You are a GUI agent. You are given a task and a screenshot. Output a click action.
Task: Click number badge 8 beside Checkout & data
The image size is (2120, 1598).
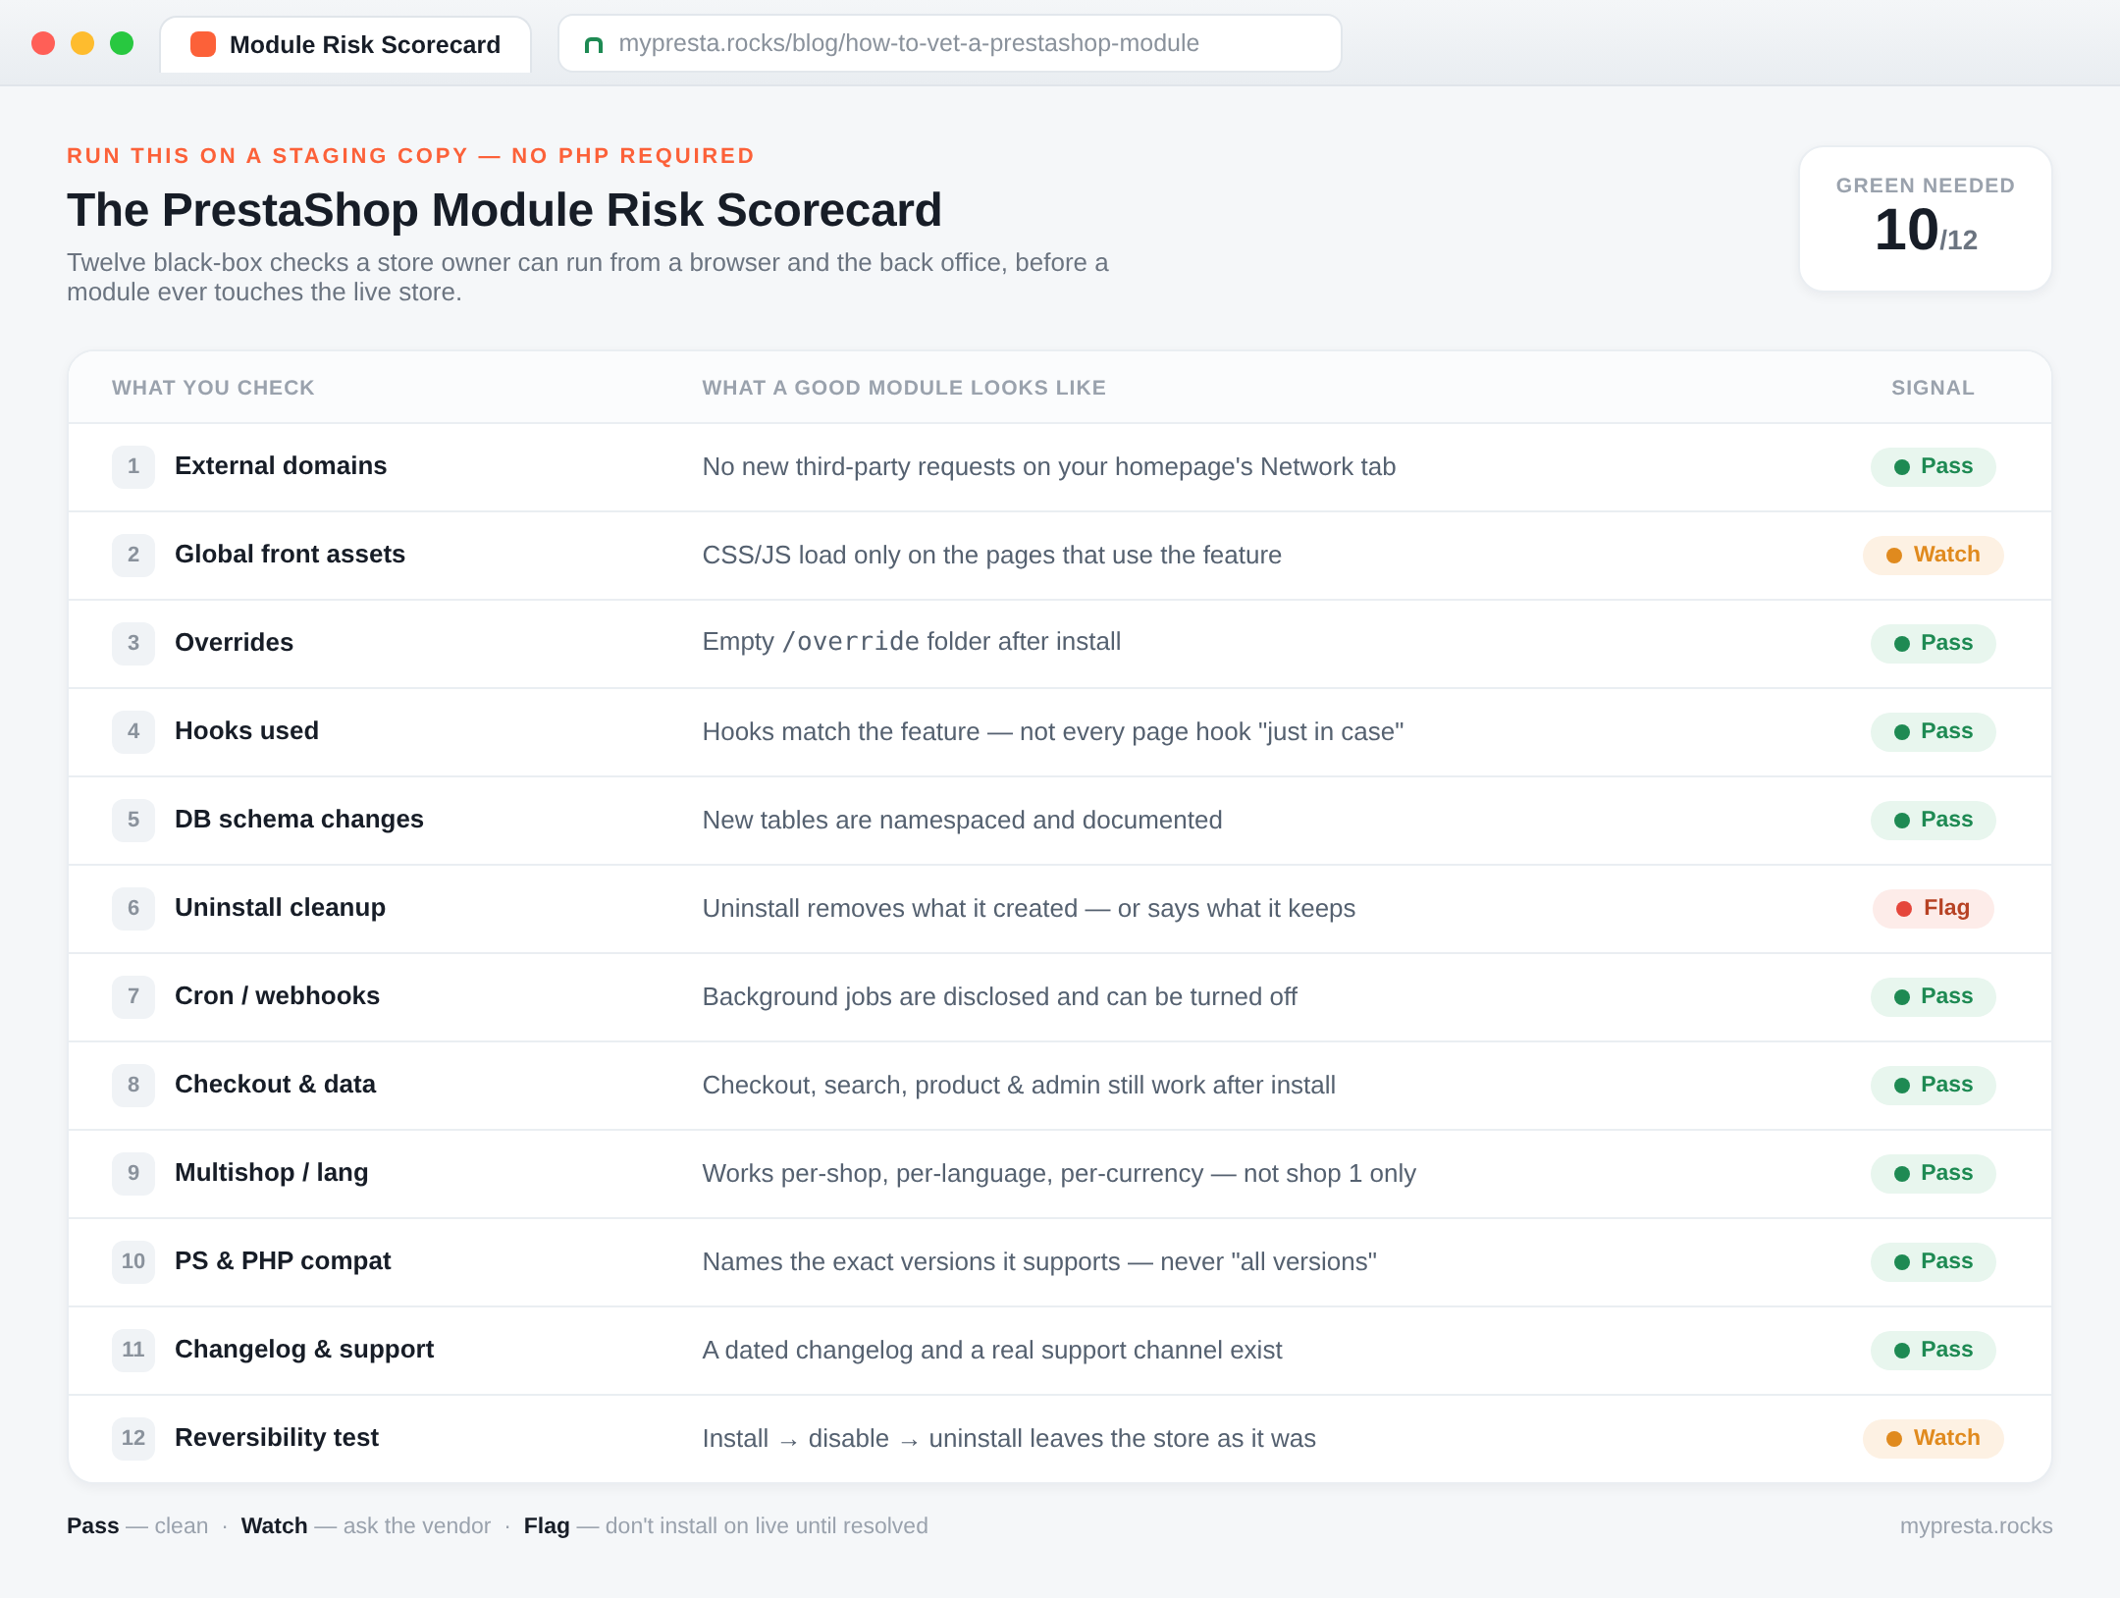[x=133, y=1085]
